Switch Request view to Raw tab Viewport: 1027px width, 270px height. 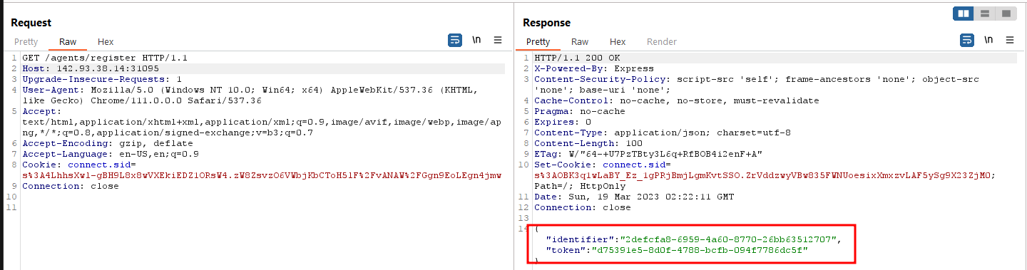click(68, 42)
